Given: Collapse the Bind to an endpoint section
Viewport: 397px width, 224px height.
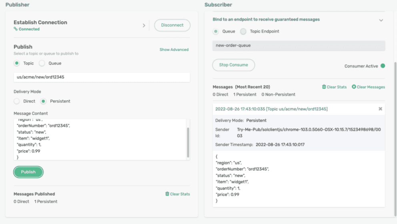Looking at the screenshot, I should click(381, 20).
